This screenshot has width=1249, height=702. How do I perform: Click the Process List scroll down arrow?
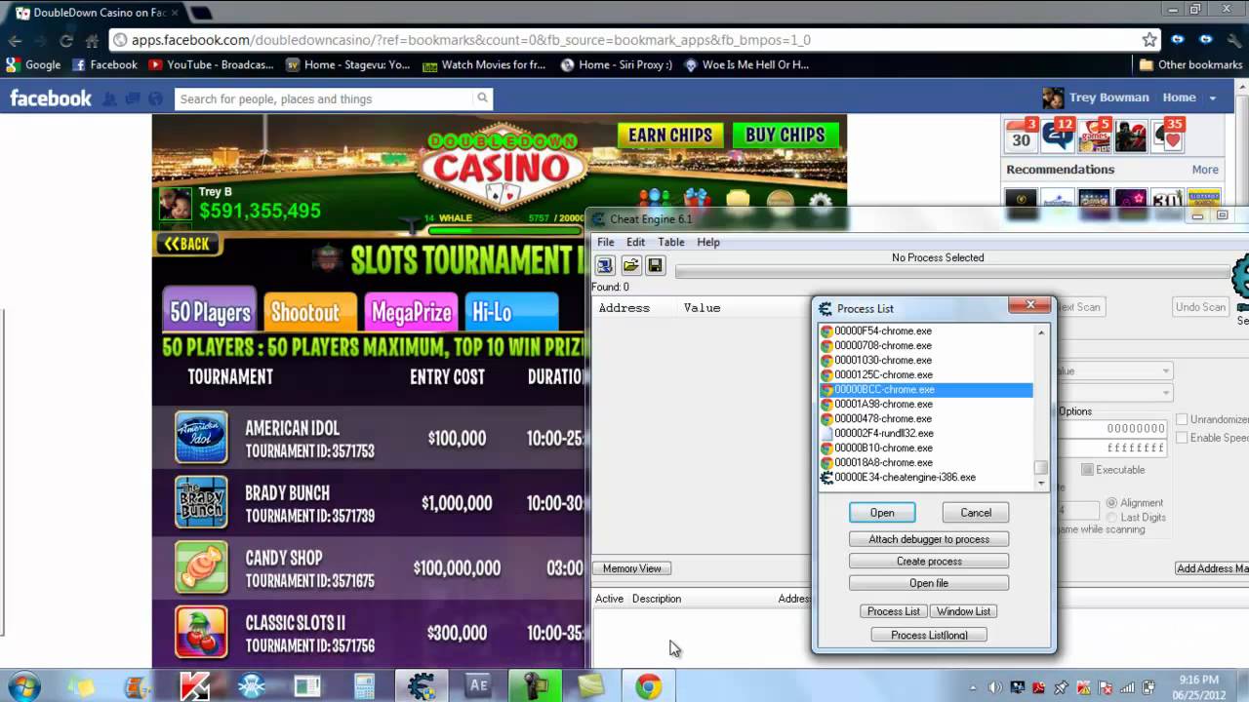point(1041,484)
